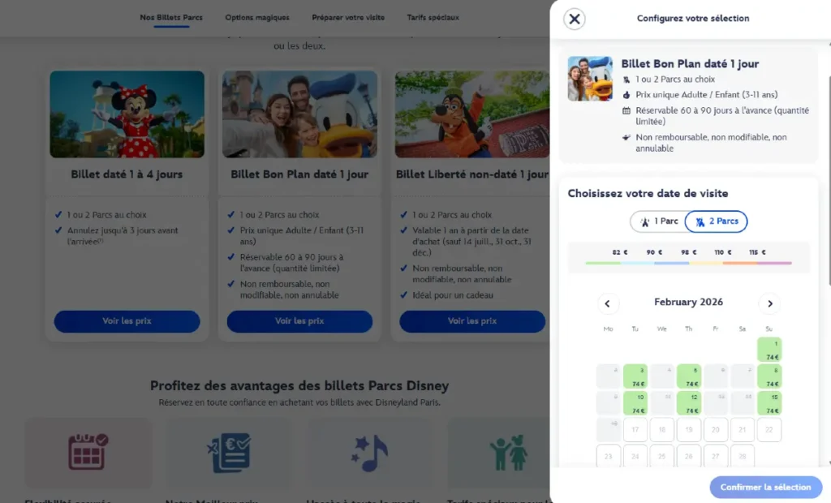The height and width of the screenshot is (503, 831).
Task: Click the parks icon beside 1 ou 2 Parcs au choix
Action: [x=627, y=79]
